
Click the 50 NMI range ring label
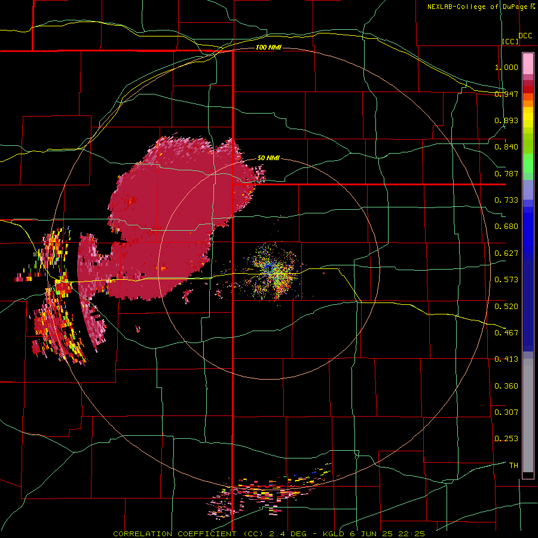click(x=268, y=158)
